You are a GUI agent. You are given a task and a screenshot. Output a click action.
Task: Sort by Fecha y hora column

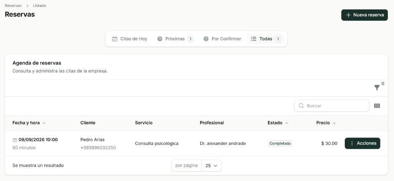point(29,123)
